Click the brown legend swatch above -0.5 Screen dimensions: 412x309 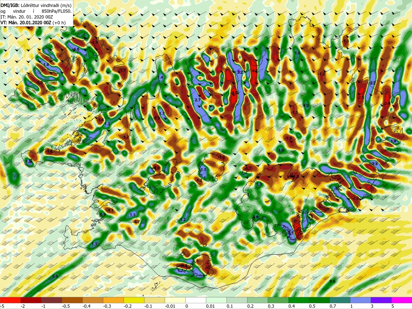(x=72, y=300)
